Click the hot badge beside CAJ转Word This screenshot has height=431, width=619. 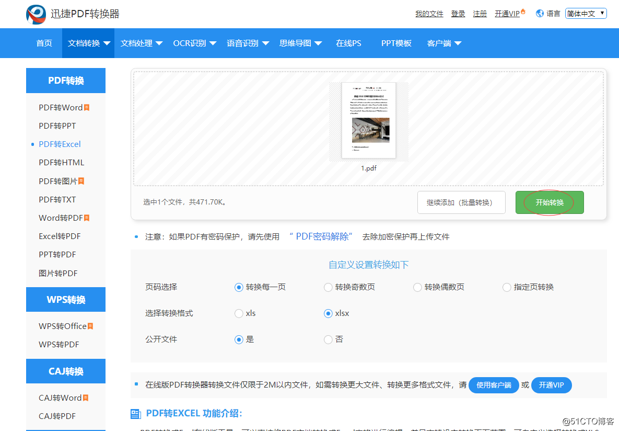point(86,398)
